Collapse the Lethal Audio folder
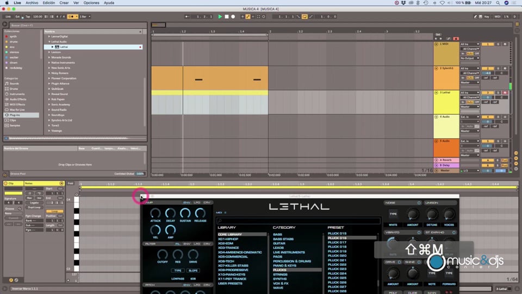 49,42
